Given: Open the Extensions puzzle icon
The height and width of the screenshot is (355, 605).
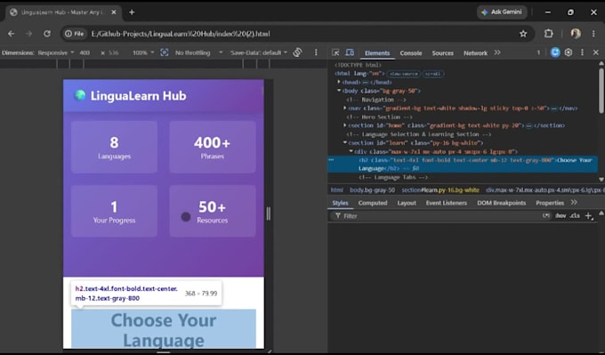Looking at the screenshot, I should click(549, 34).
